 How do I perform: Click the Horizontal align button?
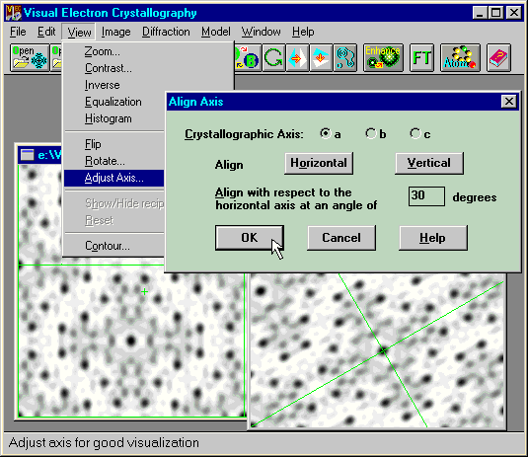[319, 163]
